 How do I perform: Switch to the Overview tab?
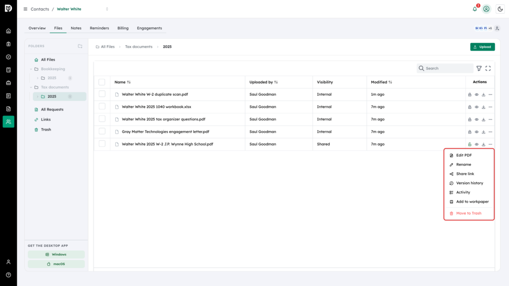(x=37, y=28)
